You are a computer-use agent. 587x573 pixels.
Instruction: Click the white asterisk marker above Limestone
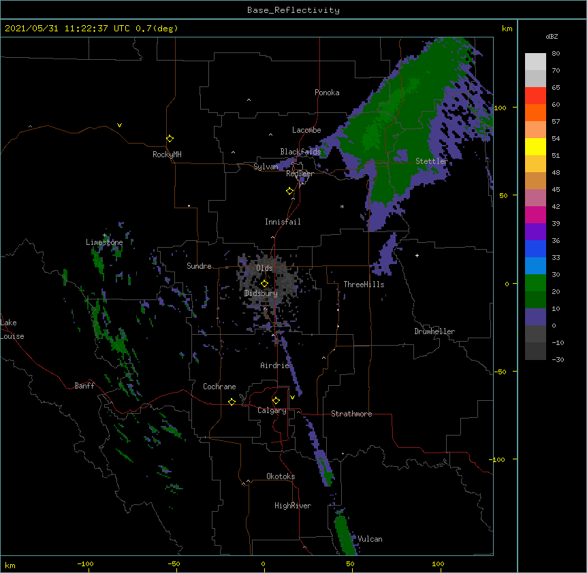tap(105, 235)
